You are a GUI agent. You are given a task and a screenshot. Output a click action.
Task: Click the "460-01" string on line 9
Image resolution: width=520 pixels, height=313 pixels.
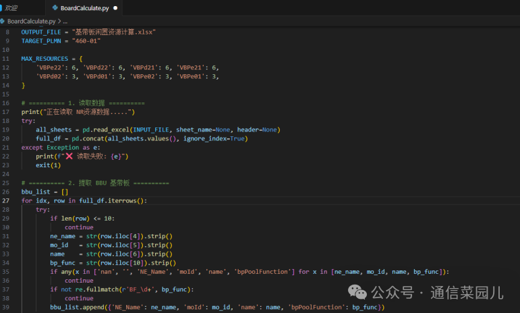click(x=86, y=41)
